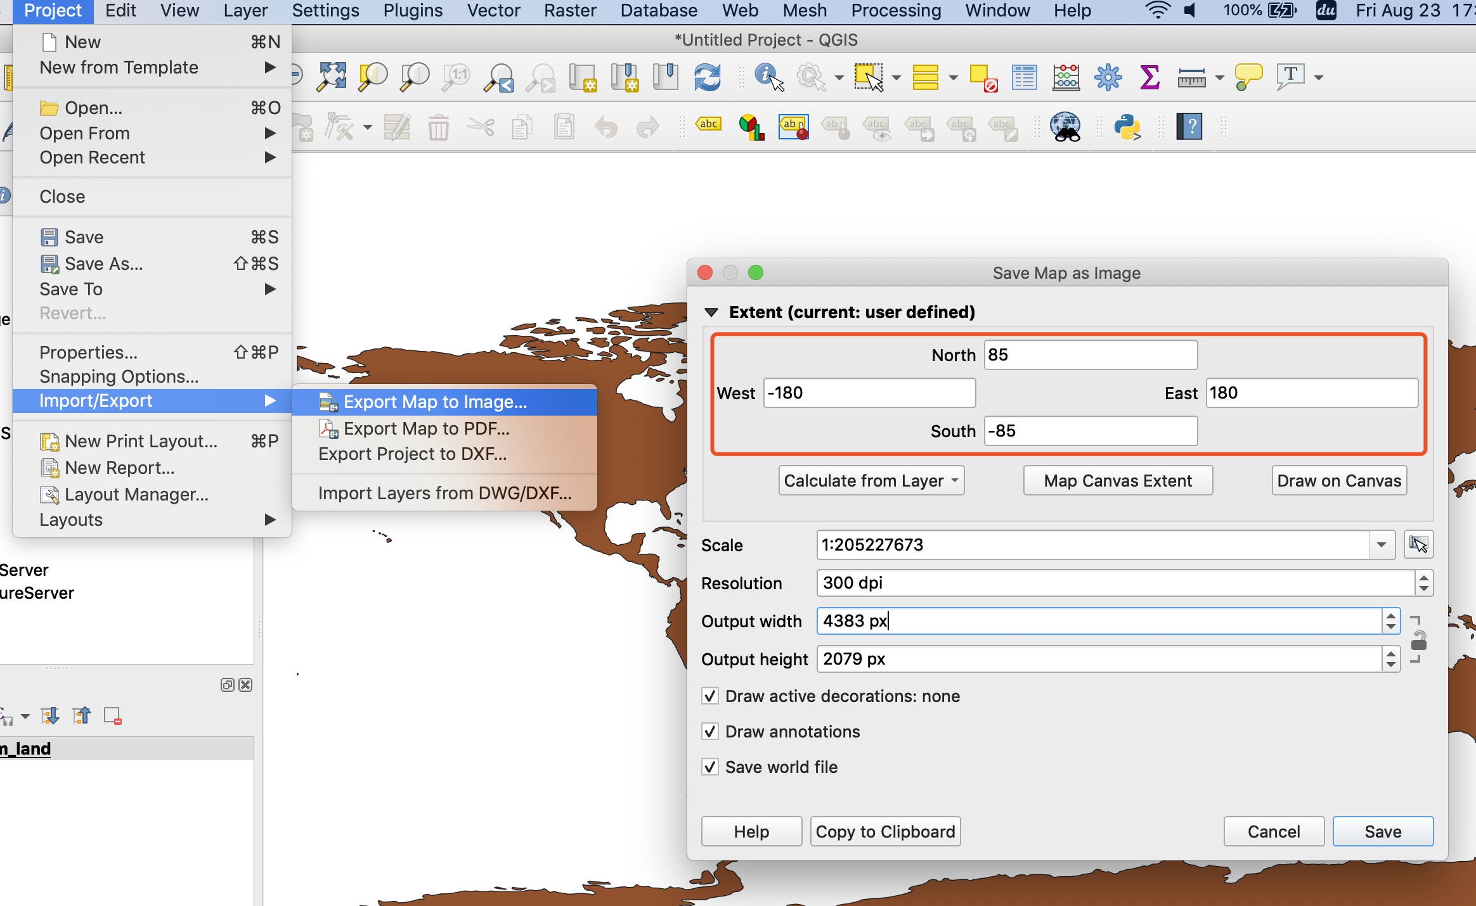Toggle Draw active decorations checkbox
The height and width of the screenshot is (906, 1476).
(710, 696)
